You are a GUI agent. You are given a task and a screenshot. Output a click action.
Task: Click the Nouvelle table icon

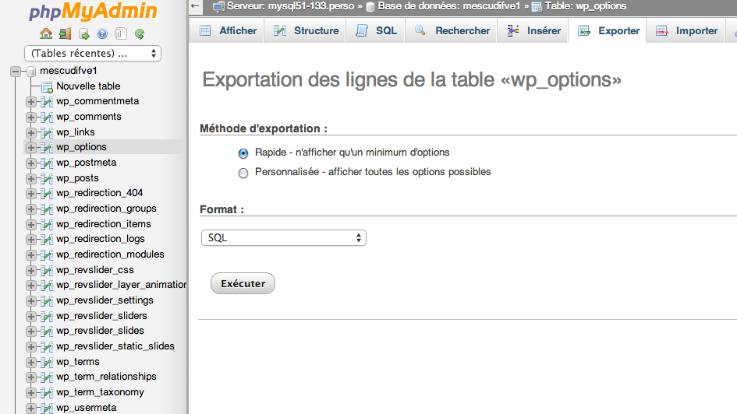[x=47, y=86]
